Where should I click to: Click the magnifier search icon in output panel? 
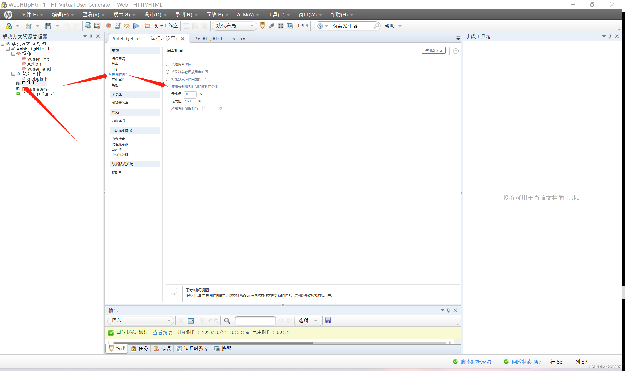click(227, 321)
